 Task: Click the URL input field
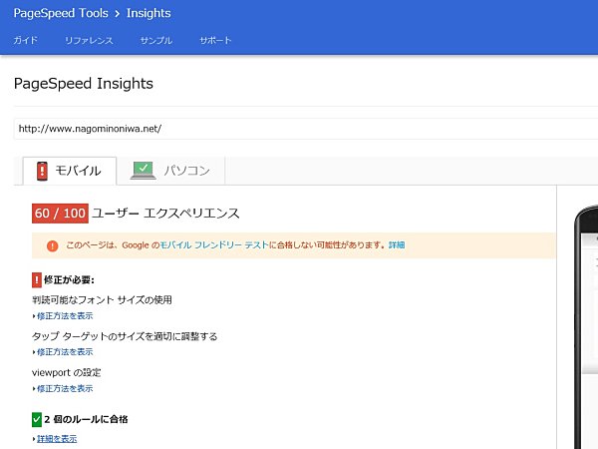(x=306, y=129)
